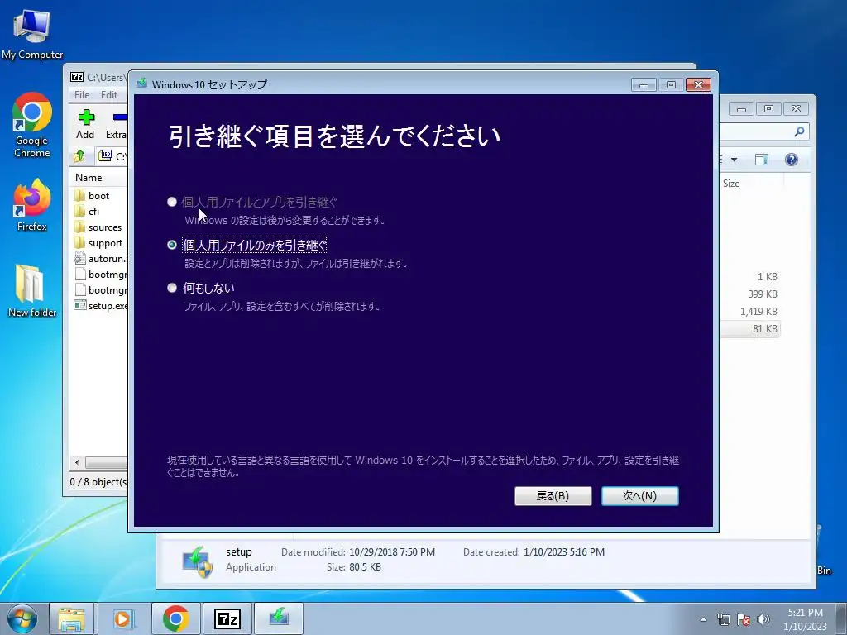This screenshot has height=635, width=847.
Task: Show hidden tray icons arrow
Action: pyautogui.click(x=703, y=619)
